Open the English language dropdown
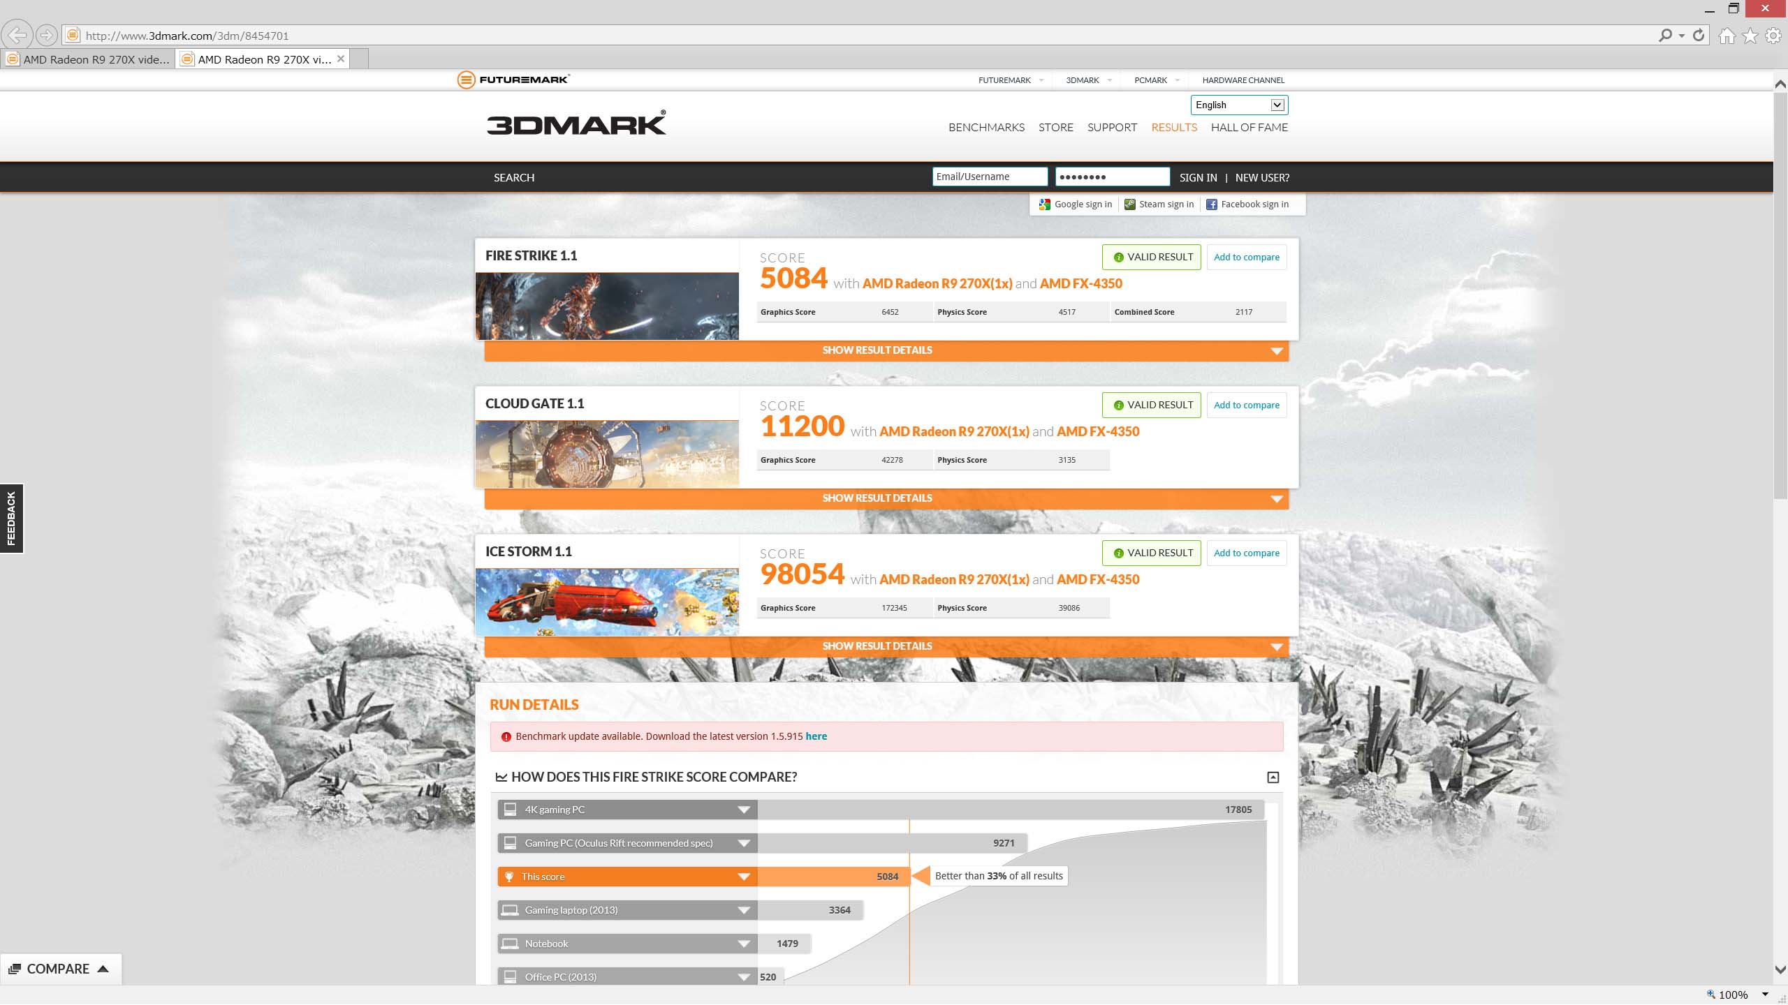The width and height of the screenshot is (1788, 1005). pos(1239,105)
